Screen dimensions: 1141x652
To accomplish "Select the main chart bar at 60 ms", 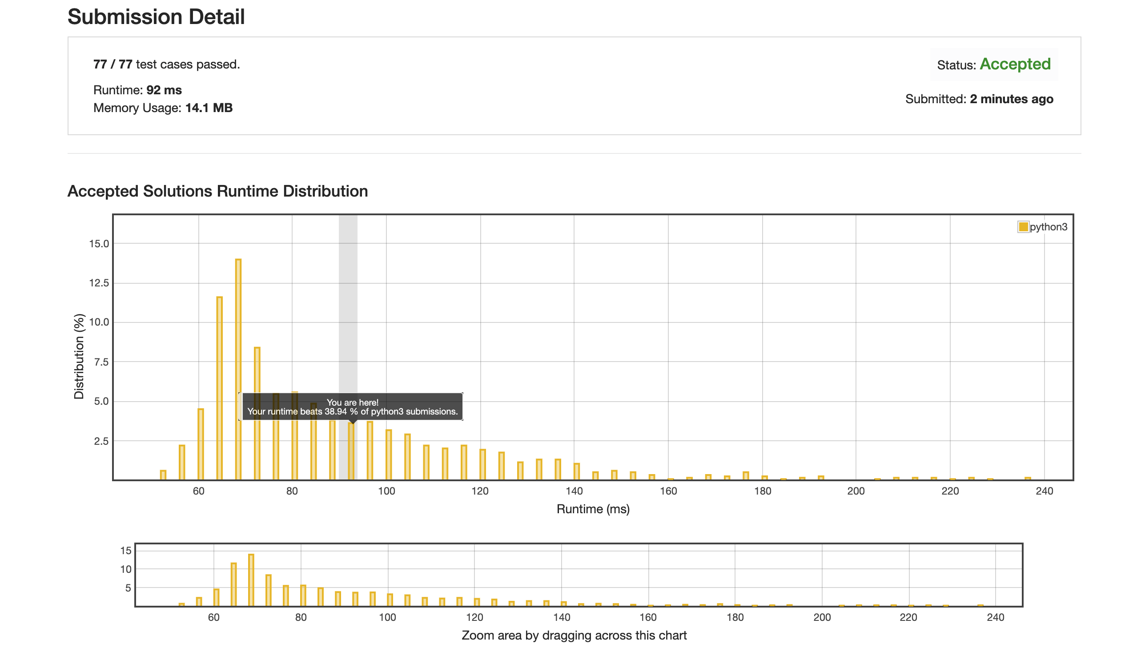I will click(201, 443).
